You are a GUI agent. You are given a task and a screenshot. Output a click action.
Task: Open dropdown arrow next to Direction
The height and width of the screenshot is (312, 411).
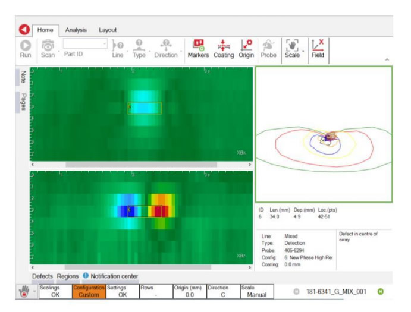coord(181,51)
